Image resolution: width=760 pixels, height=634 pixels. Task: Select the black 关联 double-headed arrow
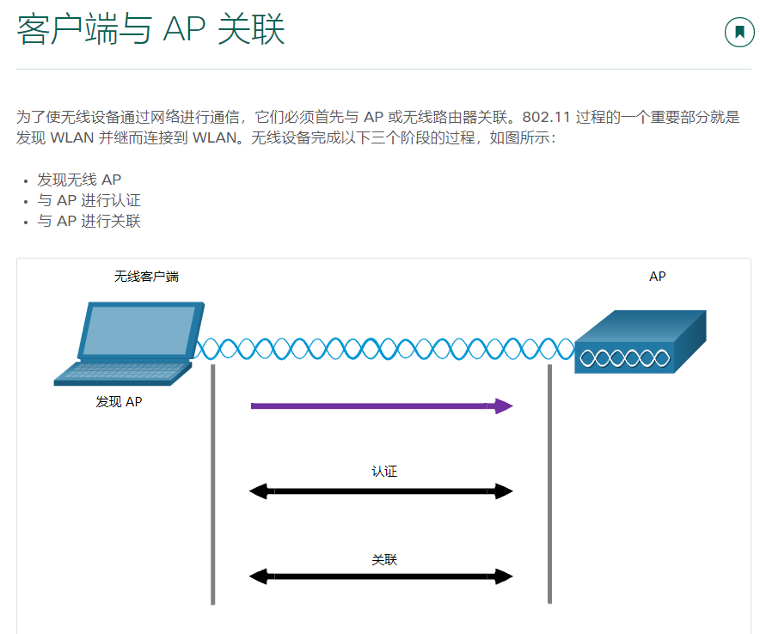(x=378, y=576)
